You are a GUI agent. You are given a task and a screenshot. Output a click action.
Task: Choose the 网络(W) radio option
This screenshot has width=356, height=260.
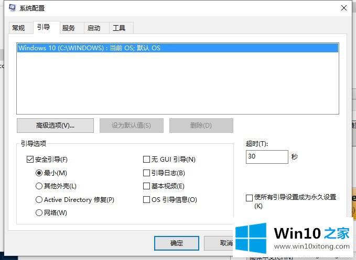click(x=39, y=213)
